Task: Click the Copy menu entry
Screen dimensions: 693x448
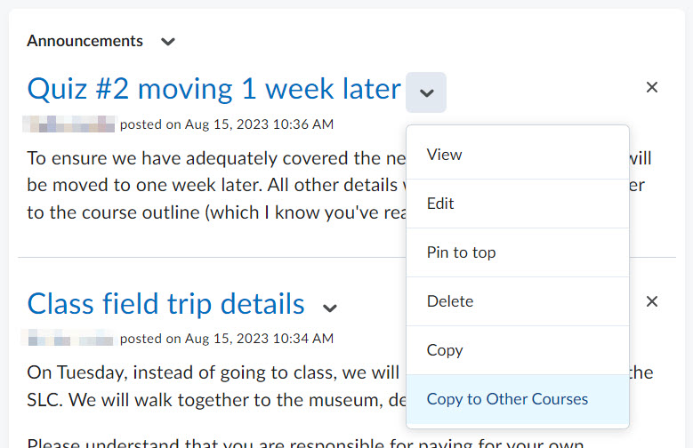Action: [445, 350]
